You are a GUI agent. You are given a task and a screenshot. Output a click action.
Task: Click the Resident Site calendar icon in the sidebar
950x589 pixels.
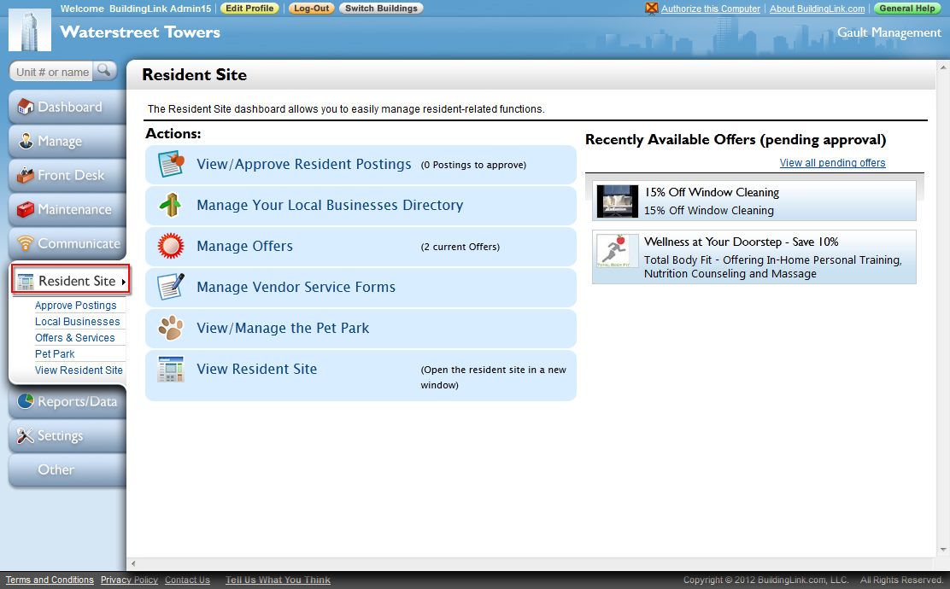[x=26, y=282]
